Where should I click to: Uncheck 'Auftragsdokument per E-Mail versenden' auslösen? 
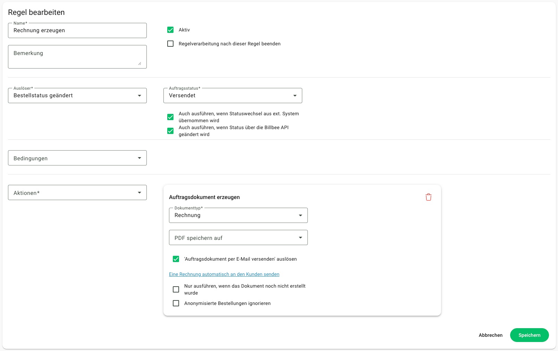pyautogui.click(x=176, y=259)
